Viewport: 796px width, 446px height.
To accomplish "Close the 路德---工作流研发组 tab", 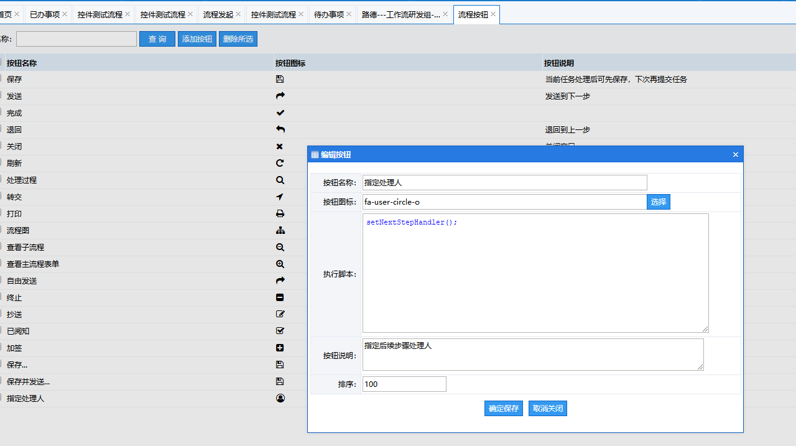I will coord(445,14).
